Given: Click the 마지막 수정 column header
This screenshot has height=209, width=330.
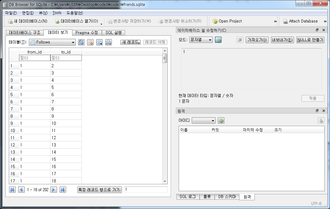Looking at the screenshot, I should click(x=257, y=130).
